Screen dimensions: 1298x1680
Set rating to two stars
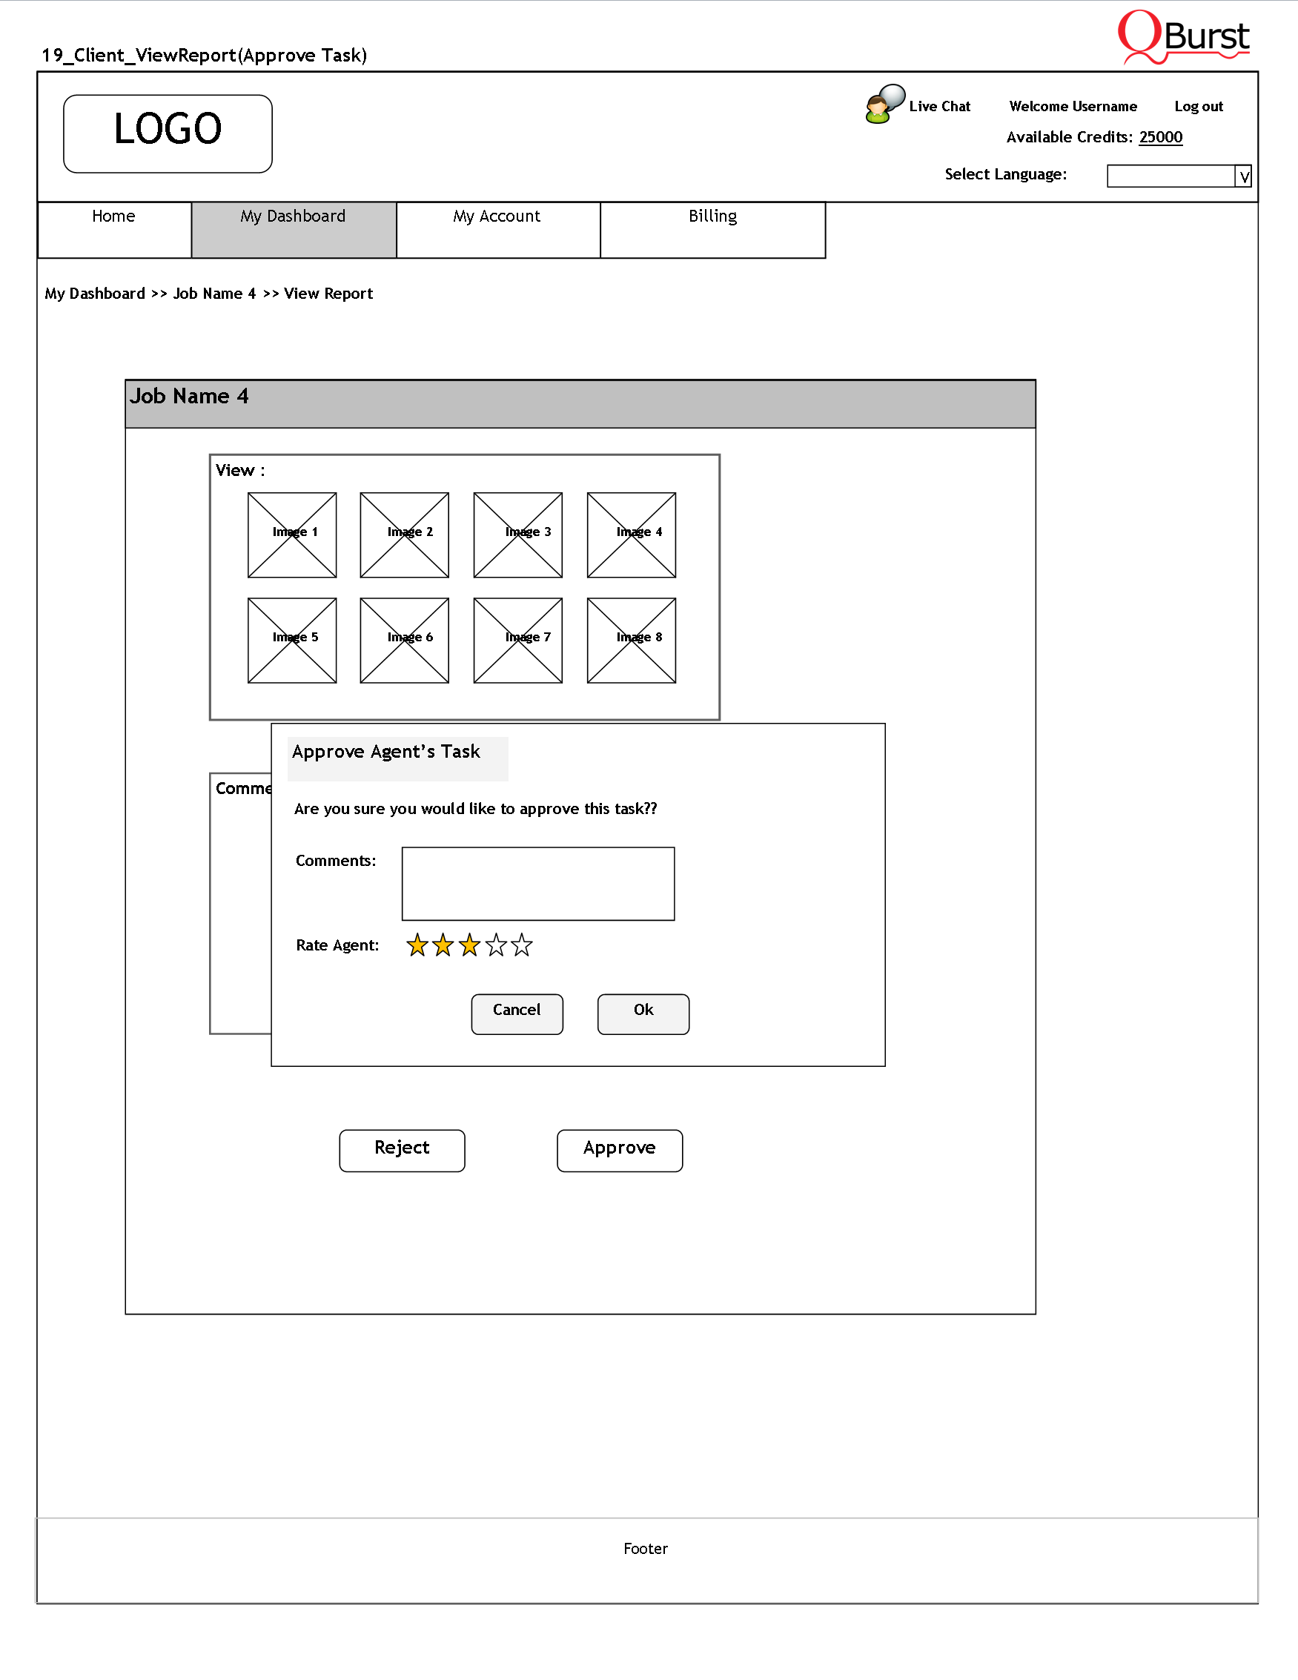443,945
